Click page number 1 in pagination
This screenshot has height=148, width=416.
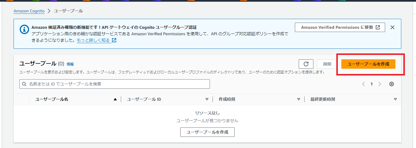coord(371,84)
